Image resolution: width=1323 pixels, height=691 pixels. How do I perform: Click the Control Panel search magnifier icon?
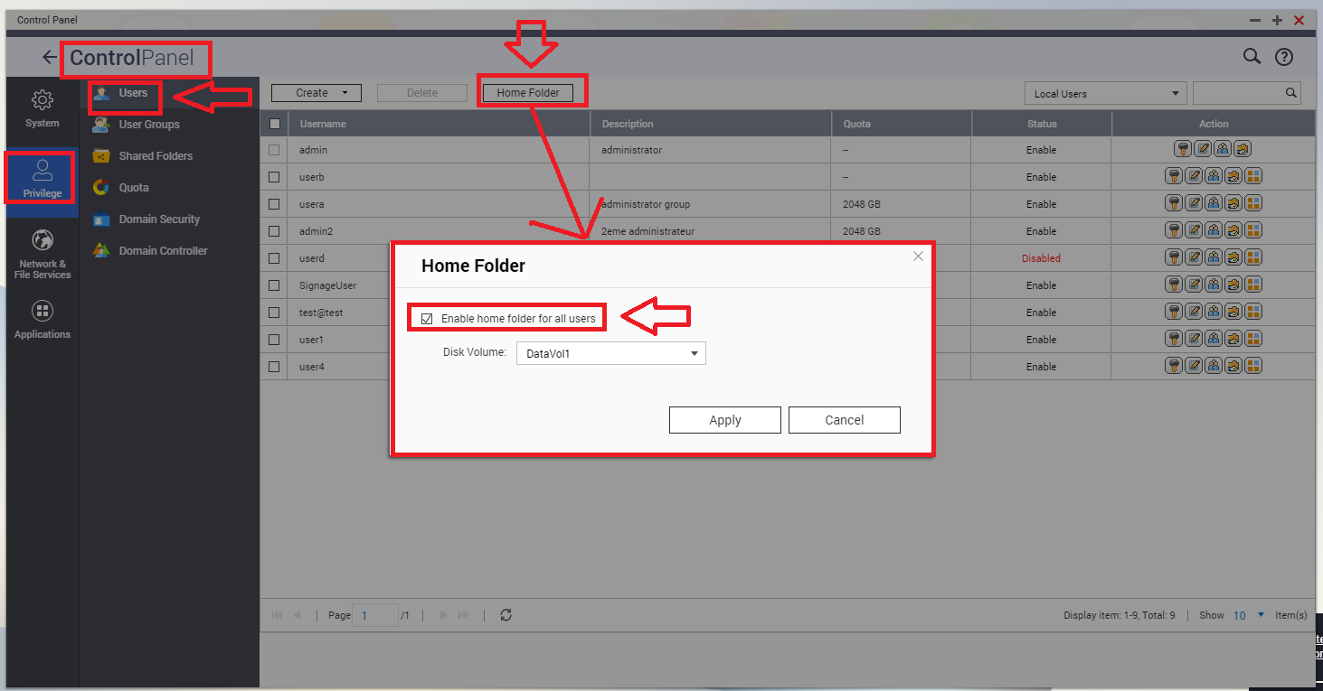coord(1252,57)
